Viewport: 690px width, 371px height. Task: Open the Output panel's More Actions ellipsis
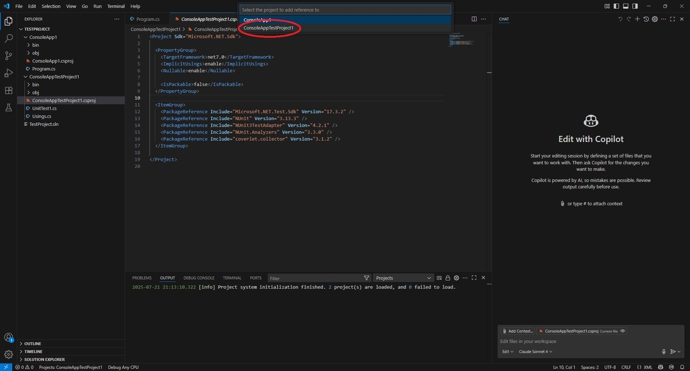(465, 278)
